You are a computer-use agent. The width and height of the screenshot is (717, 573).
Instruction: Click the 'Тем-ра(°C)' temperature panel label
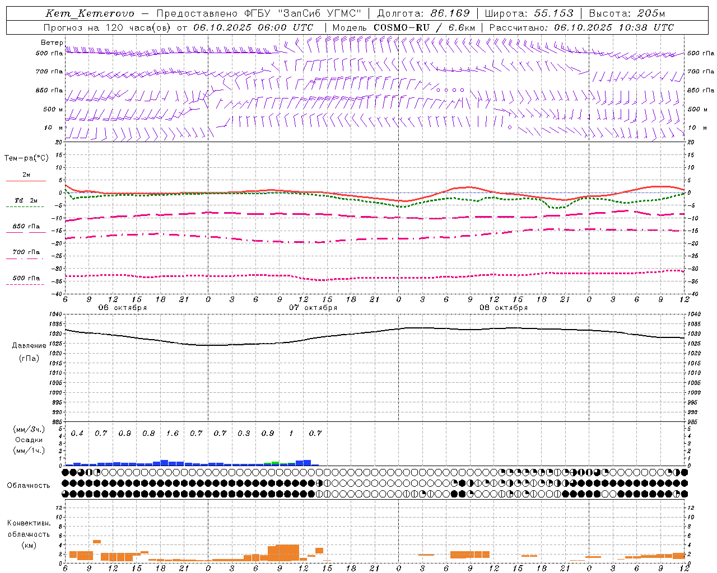[x=26, y=158]
